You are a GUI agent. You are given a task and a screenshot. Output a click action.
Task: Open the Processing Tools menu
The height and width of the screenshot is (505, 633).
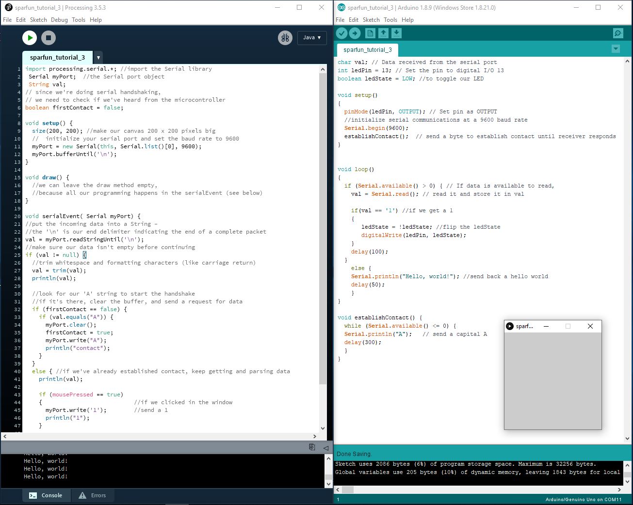point(79,20)
